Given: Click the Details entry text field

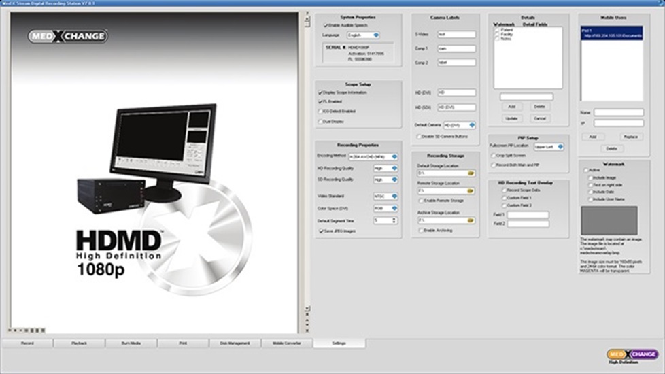Looking at the screenshot, I should click(x=526, y=97).
